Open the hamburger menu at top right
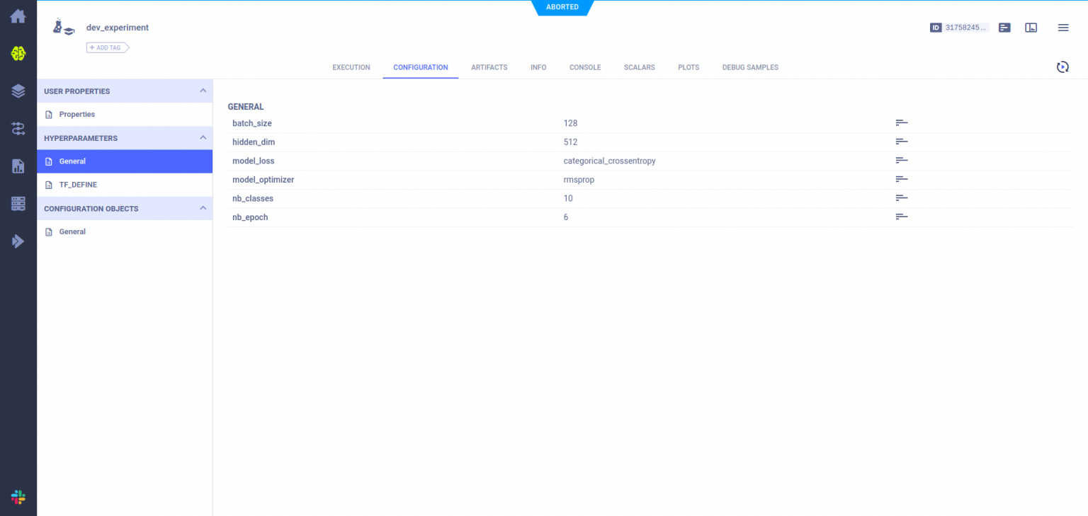This screenshot has width=1088, height=516. click(1062, 28)
